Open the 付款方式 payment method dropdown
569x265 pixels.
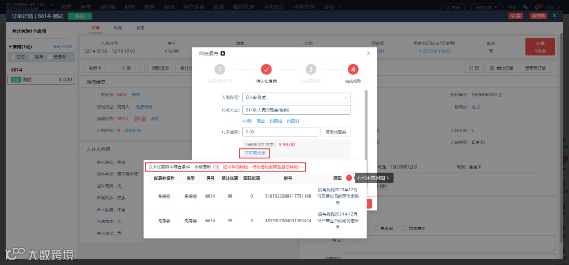(297, 110)
